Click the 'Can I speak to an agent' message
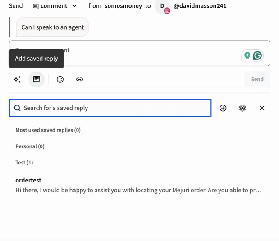The width and height of the screenshot is (279, 241). click(x=52, y=27)
